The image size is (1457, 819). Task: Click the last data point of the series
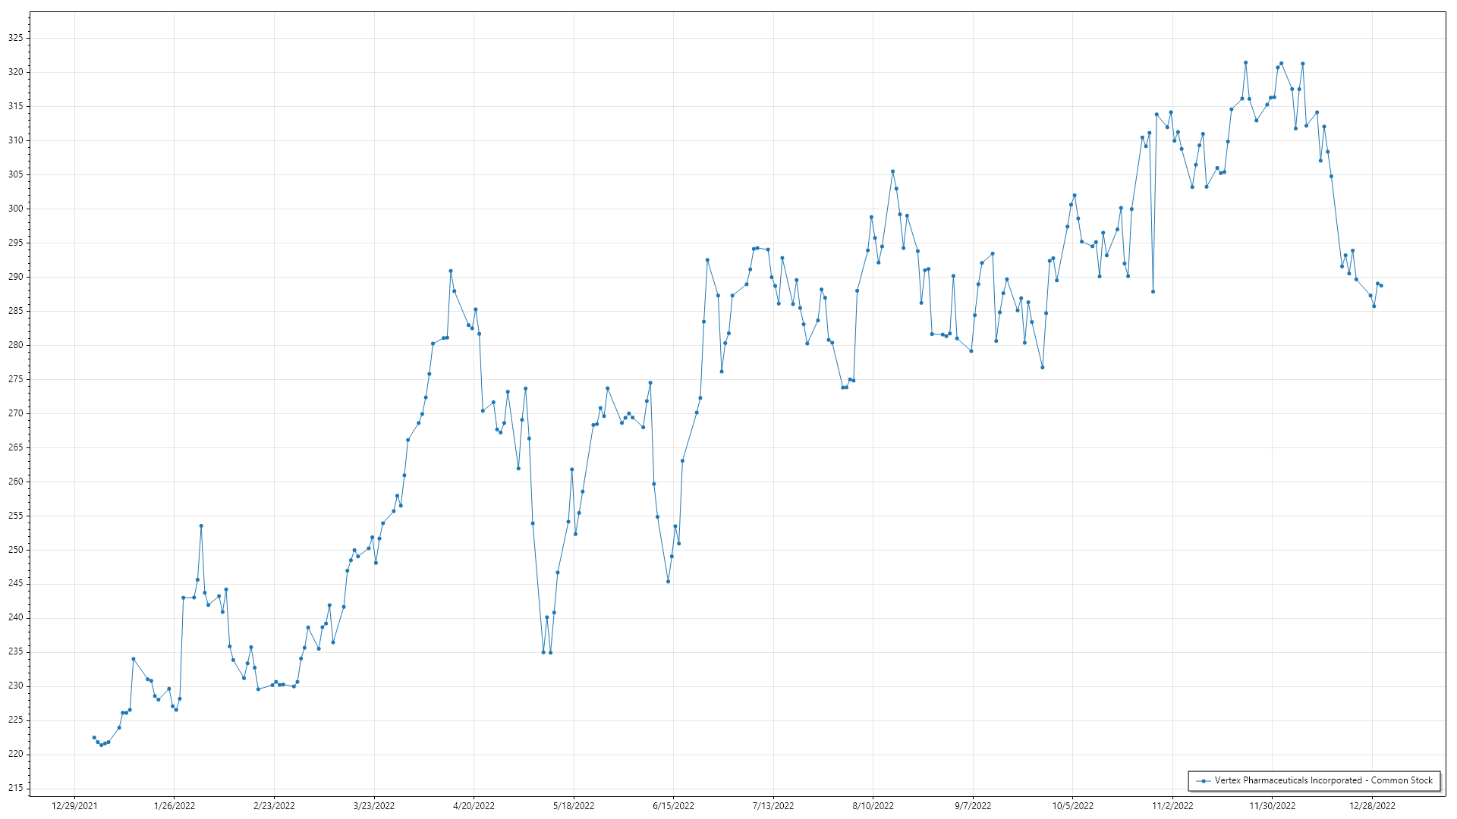click(1381, 286)
